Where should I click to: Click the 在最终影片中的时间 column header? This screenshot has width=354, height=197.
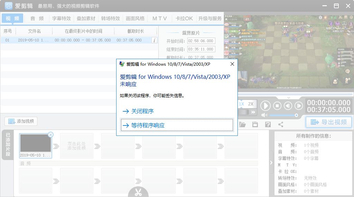coord(84,31)
